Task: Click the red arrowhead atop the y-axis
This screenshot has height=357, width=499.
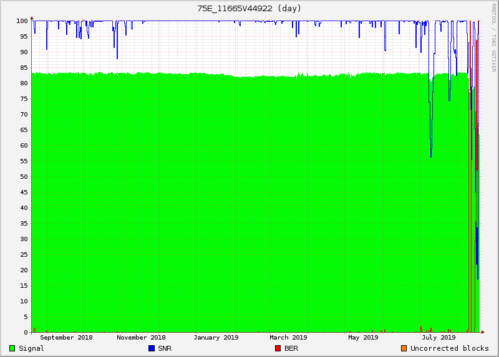Action: click(x=32, y=18)
